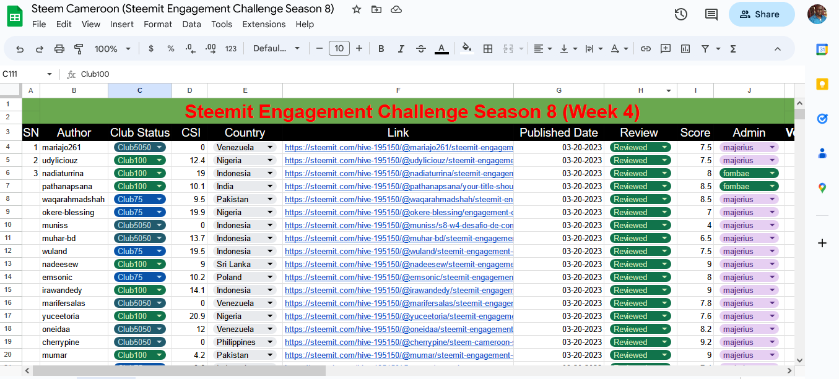Toggle bold formatting
Image resolution: width=839 pixels, height=379 pixels.
click(381, 49)
